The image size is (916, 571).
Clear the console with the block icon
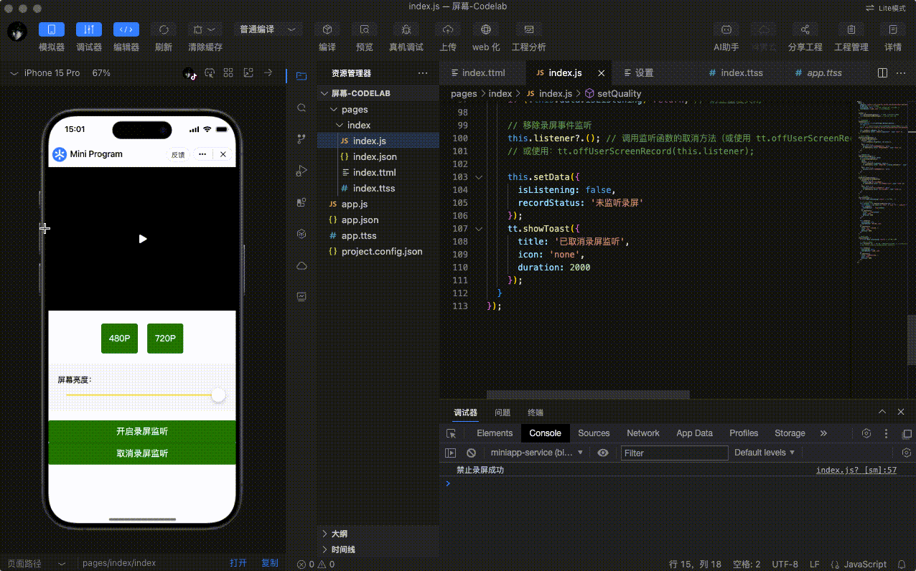(x=471, y=453)
